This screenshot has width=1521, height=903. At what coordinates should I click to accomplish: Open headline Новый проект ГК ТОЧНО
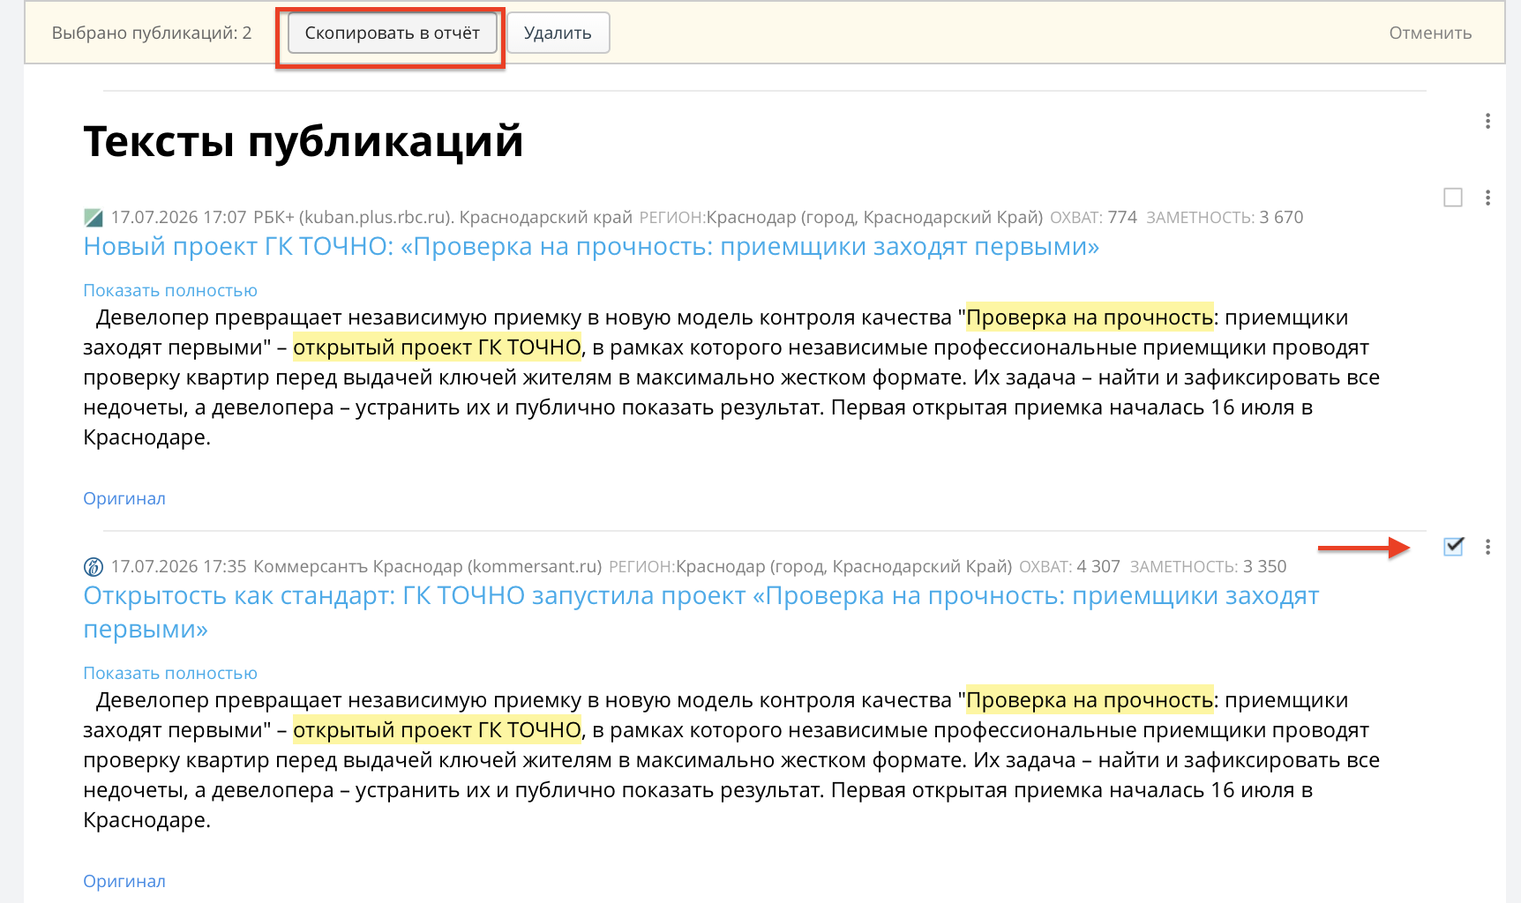coord(591,246)
